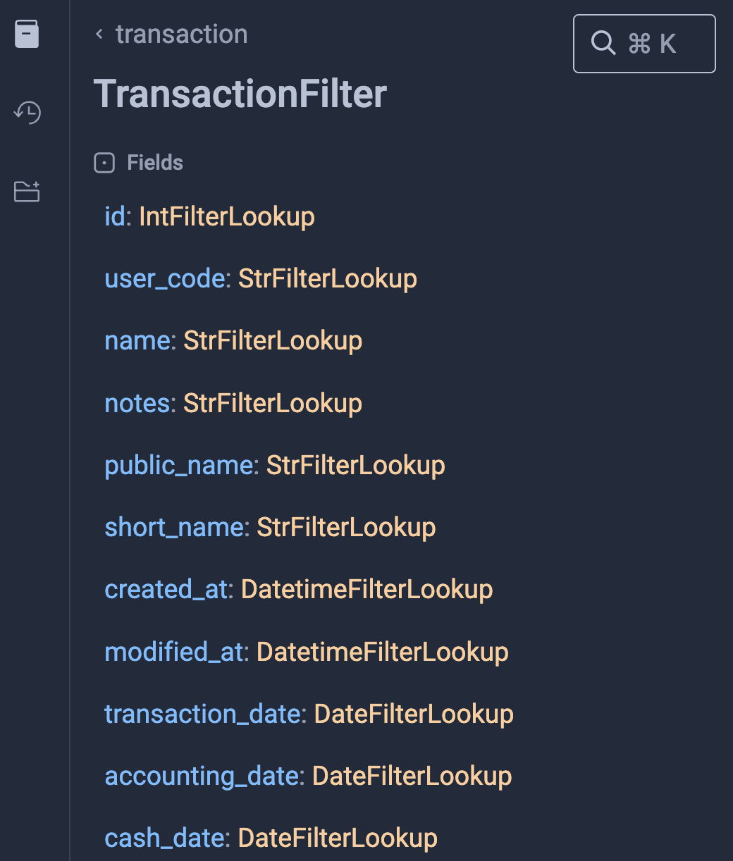This screenshot has width=733, height=861.
Task: Open StrFilterLookup next to public_name
Action: [x=355, y=465]
